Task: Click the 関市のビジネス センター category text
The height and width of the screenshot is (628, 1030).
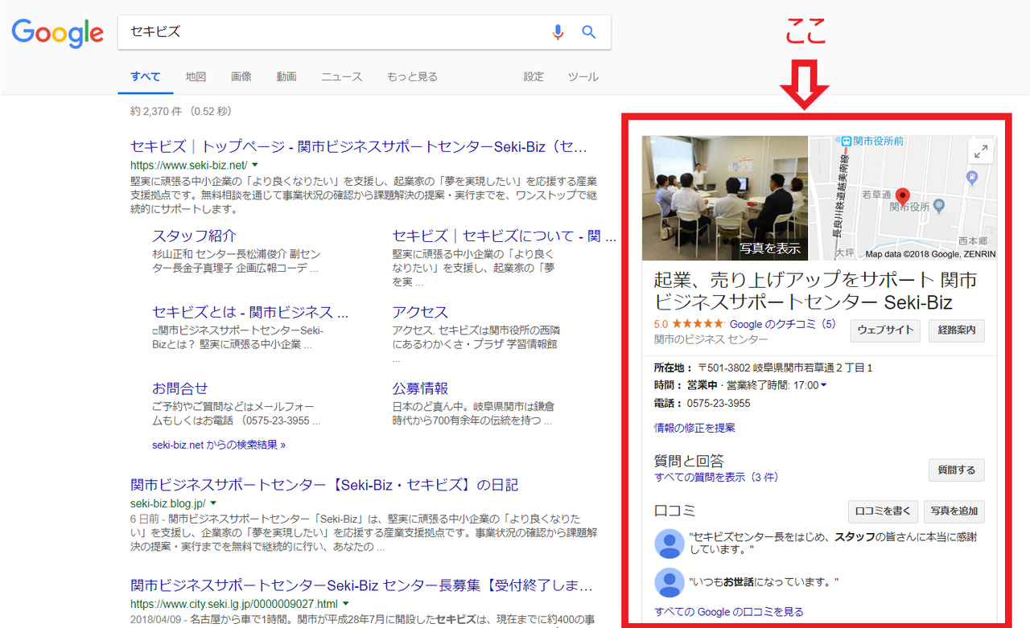Action: point(711,339)
